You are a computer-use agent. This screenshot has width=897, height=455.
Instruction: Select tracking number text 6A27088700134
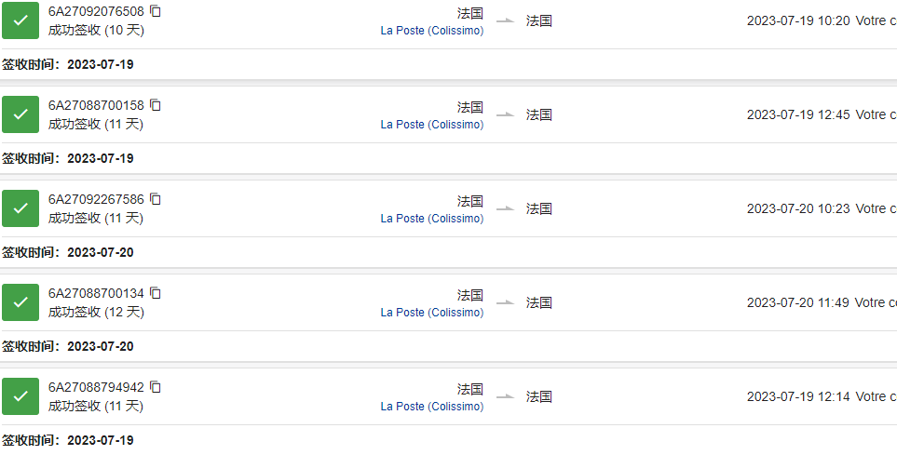[96, 294]
